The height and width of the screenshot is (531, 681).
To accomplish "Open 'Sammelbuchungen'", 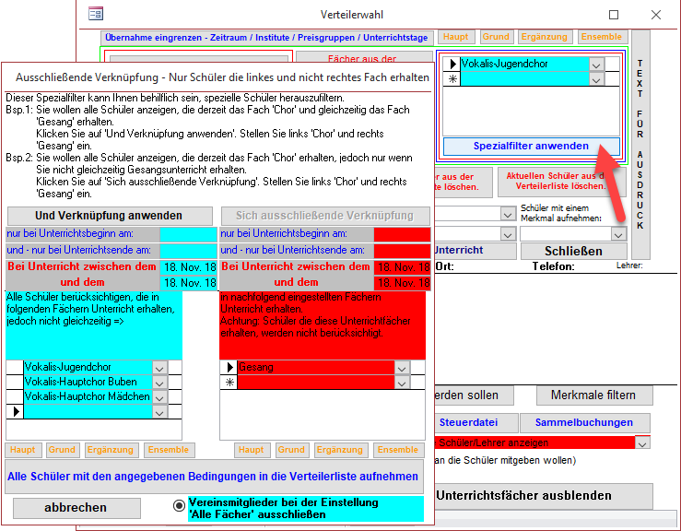I will [585, 423].
